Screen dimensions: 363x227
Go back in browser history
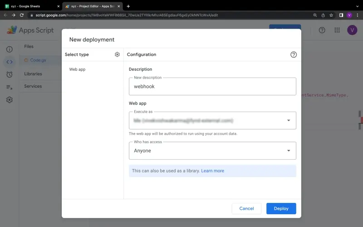coord(5,15)
